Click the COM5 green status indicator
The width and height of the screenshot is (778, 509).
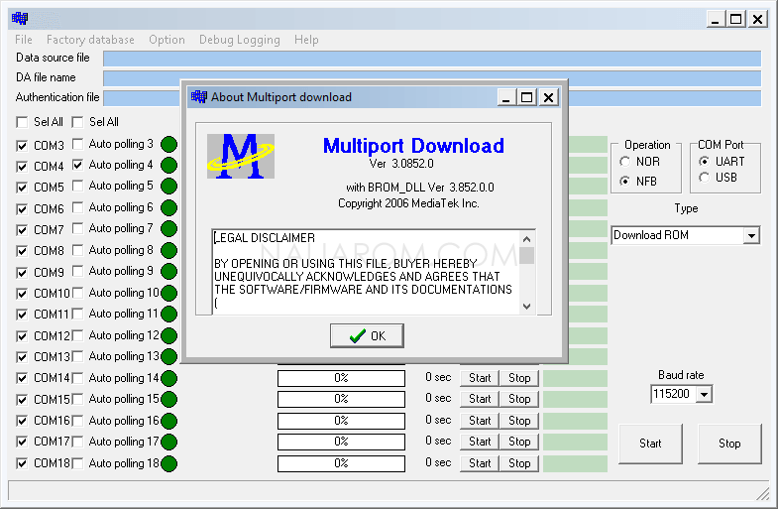pos(168,187)
